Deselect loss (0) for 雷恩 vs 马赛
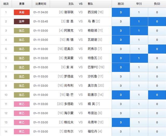Viewport: 166px width, 136px height. [x=157, y=22]
